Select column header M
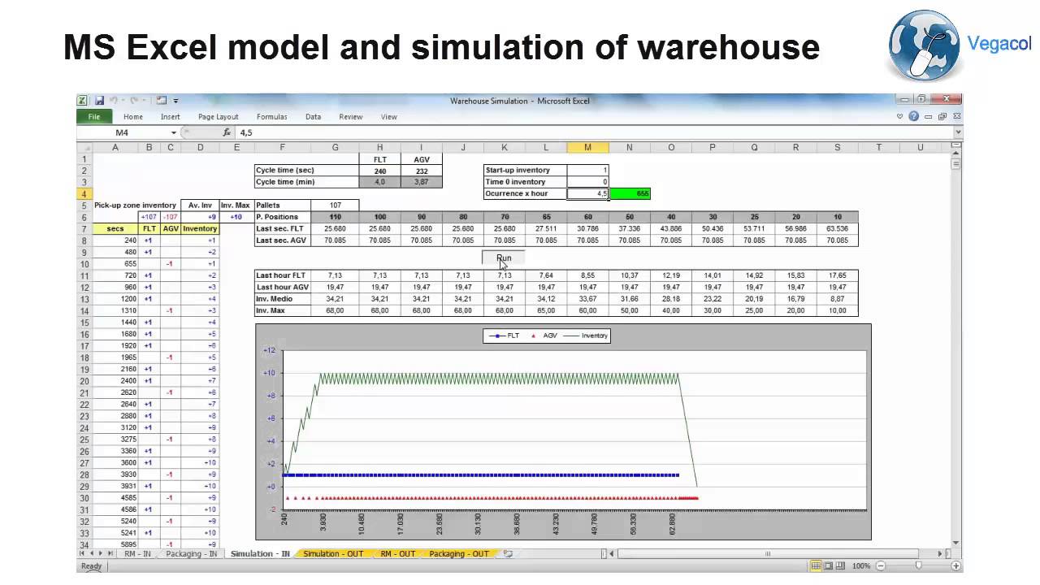Viewport: 1040px width, 585px height. 587,147
